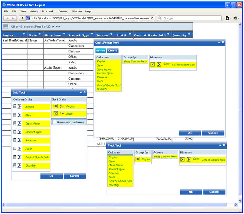Click the Audio Expert store cell
The height and width of the screenshot is (214, 244).
[x=56, y=67]
